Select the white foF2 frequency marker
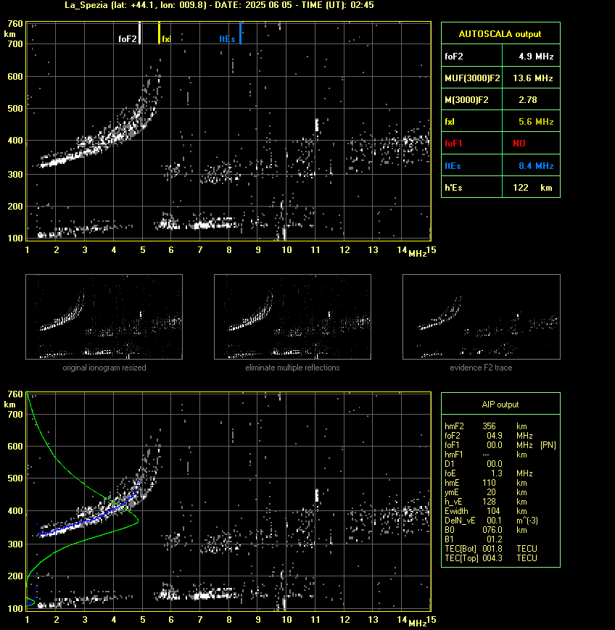Image resolution: width=615 pixels, height=630 pixels. [139, 33]
